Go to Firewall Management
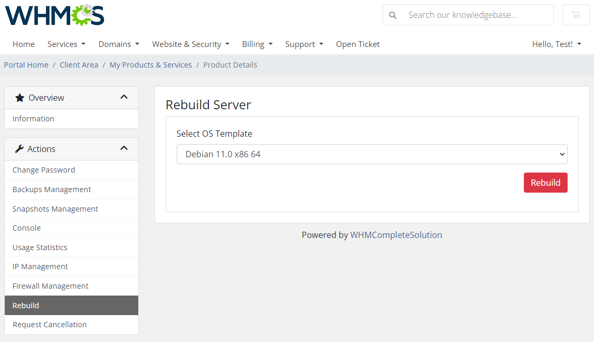This screenshot has height=342, width=594. coord(50,286)
